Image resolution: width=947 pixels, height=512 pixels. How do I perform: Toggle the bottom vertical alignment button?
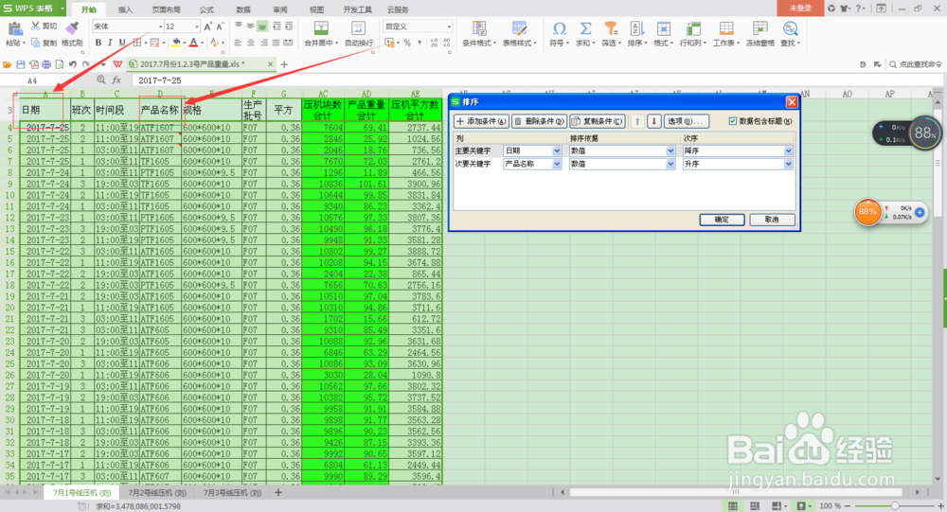coord(262,26)
